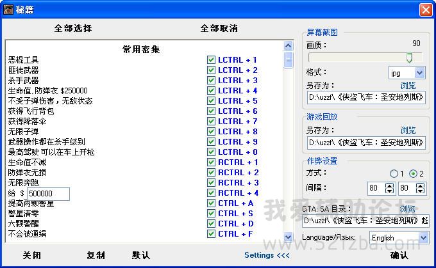Click the 复制 button

[x=96, y=255]
